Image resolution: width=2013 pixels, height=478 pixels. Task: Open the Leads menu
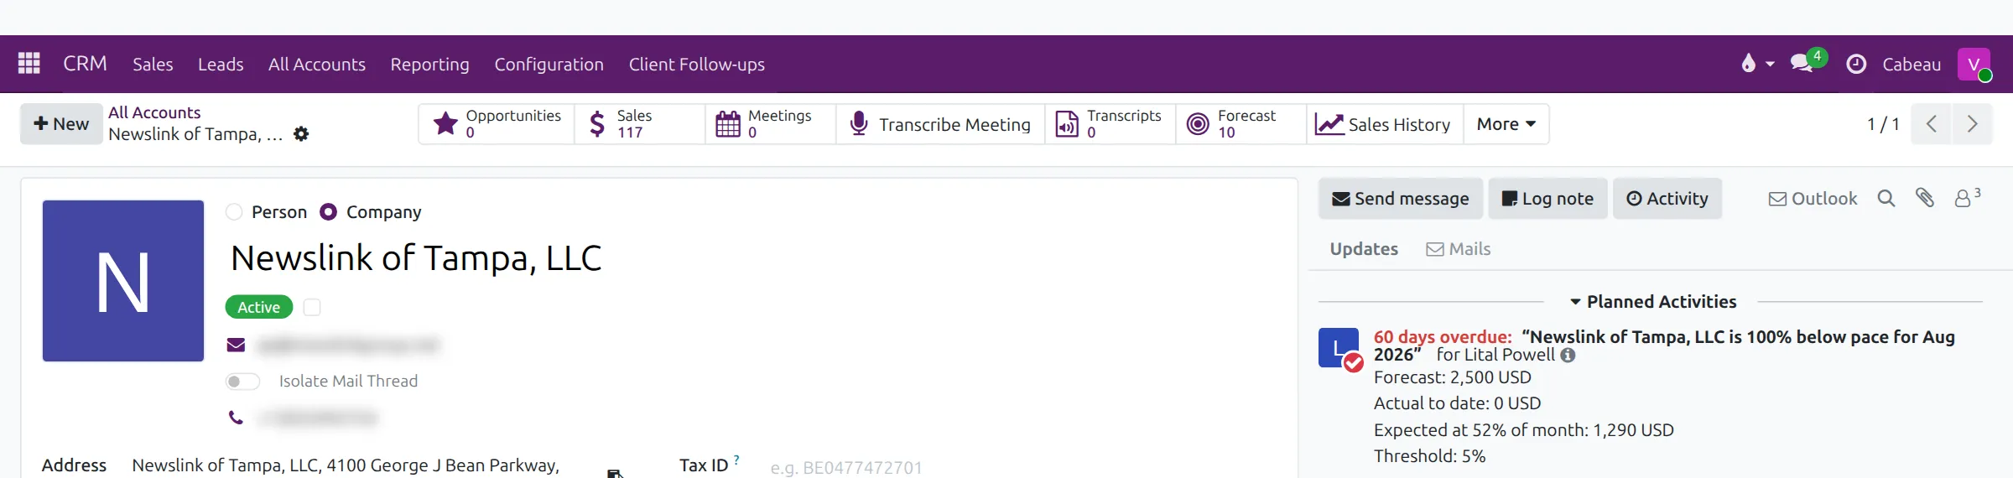click(x=221, y=65)
